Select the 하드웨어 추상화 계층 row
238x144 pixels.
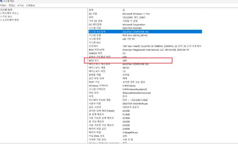click(x=145, y=100)
